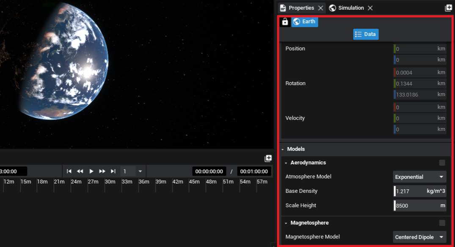The height and width of the screenshot is (247, 455).
Task: Edit the Rotation value 0.1344
Action: (419, 84)
